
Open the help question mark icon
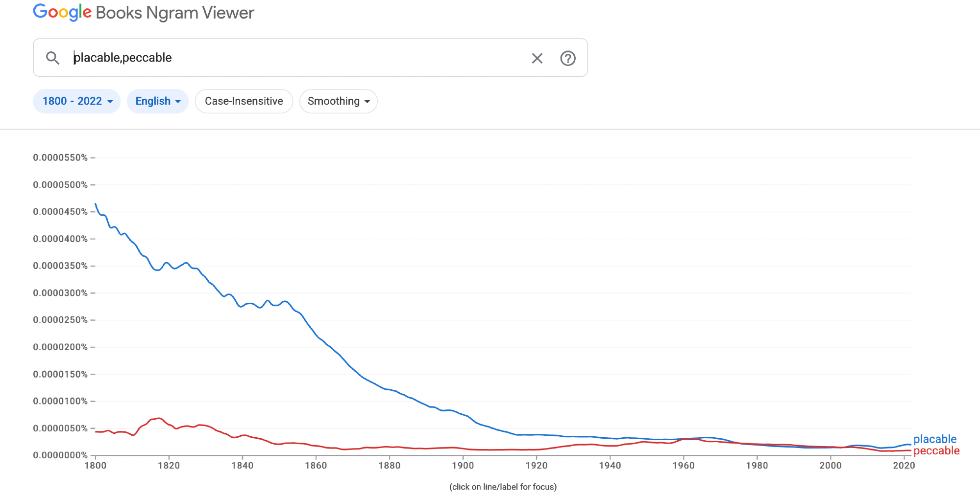(567, 59)
